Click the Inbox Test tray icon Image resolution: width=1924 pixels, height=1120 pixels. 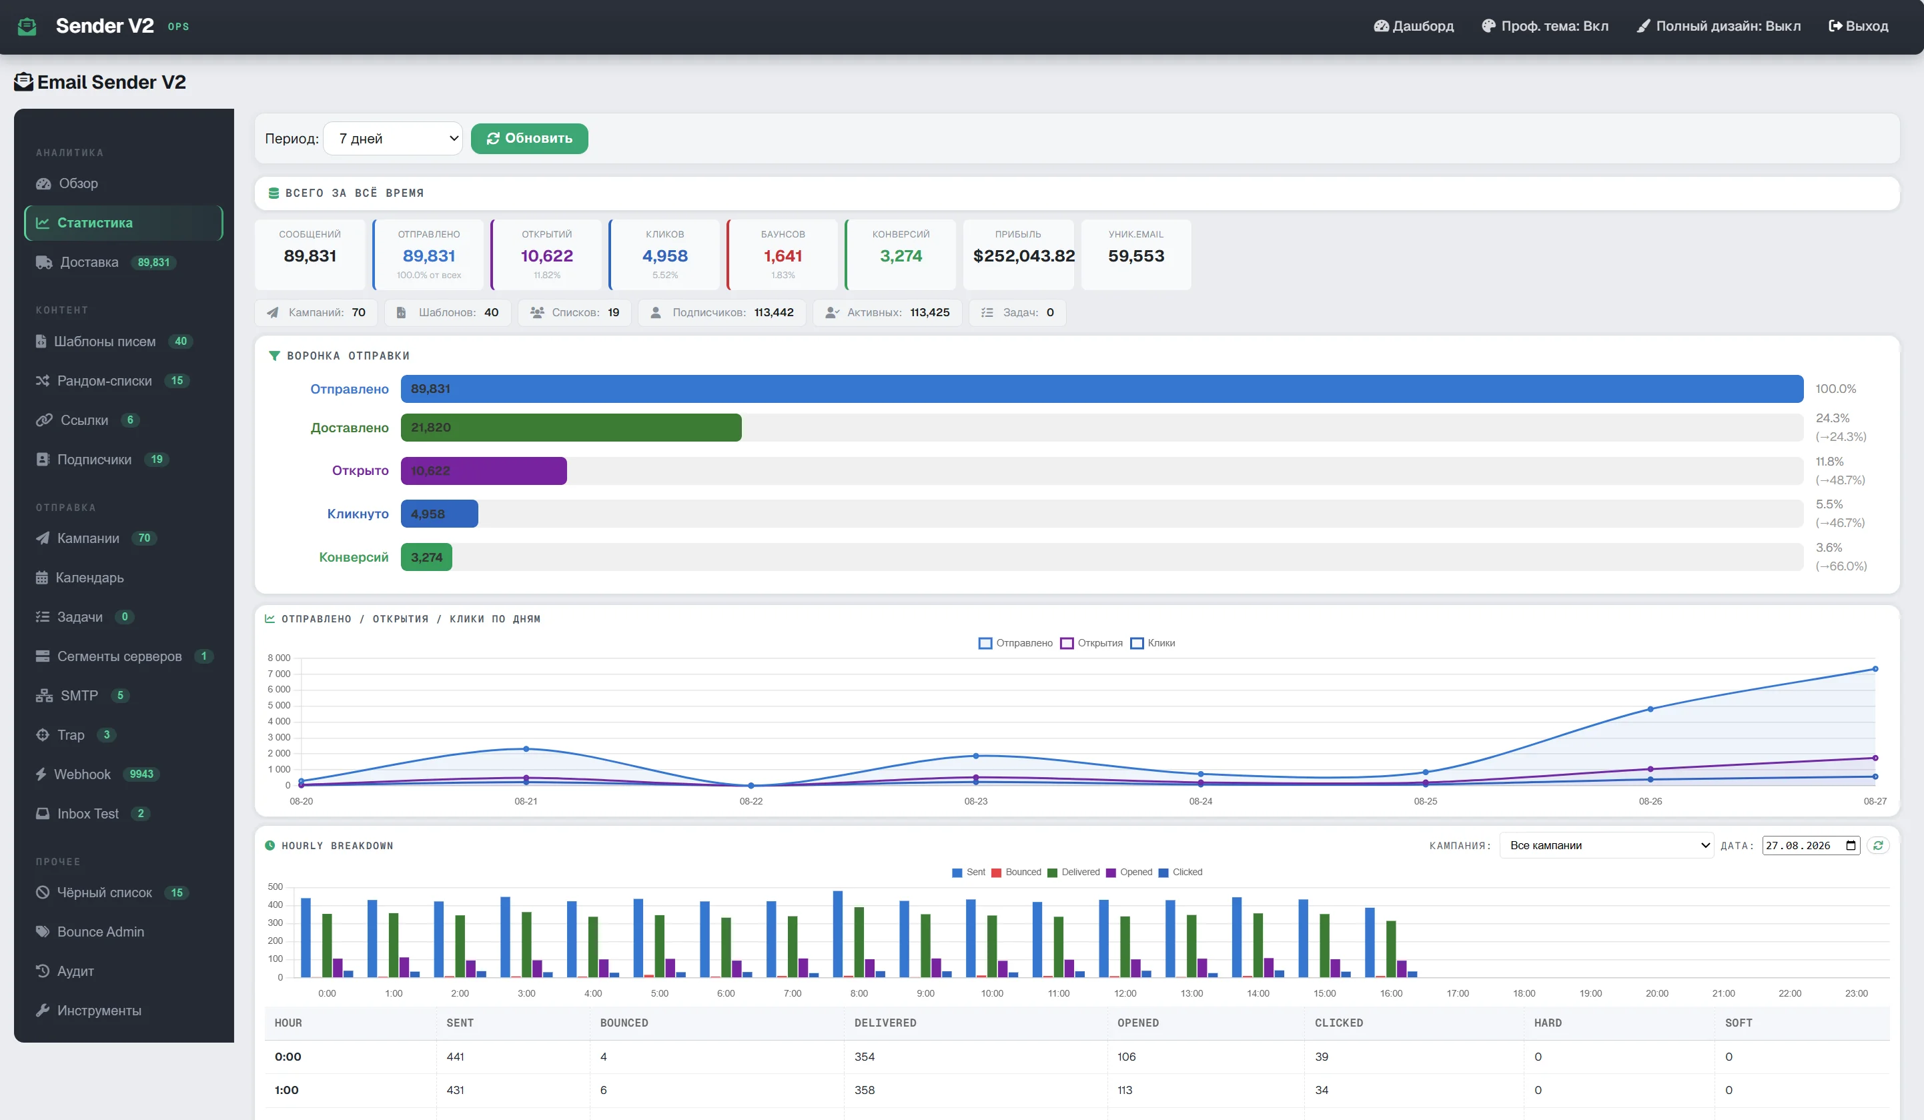[x=43, y=814]
